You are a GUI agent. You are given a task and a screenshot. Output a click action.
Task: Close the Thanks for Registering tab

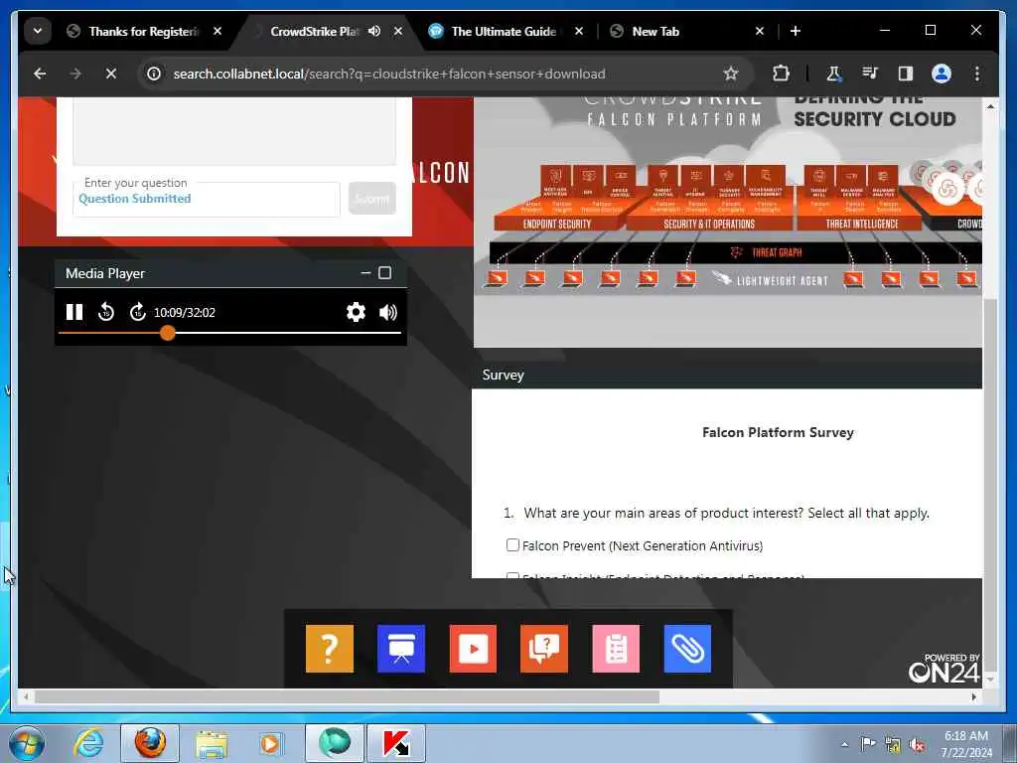click(218, 31)
